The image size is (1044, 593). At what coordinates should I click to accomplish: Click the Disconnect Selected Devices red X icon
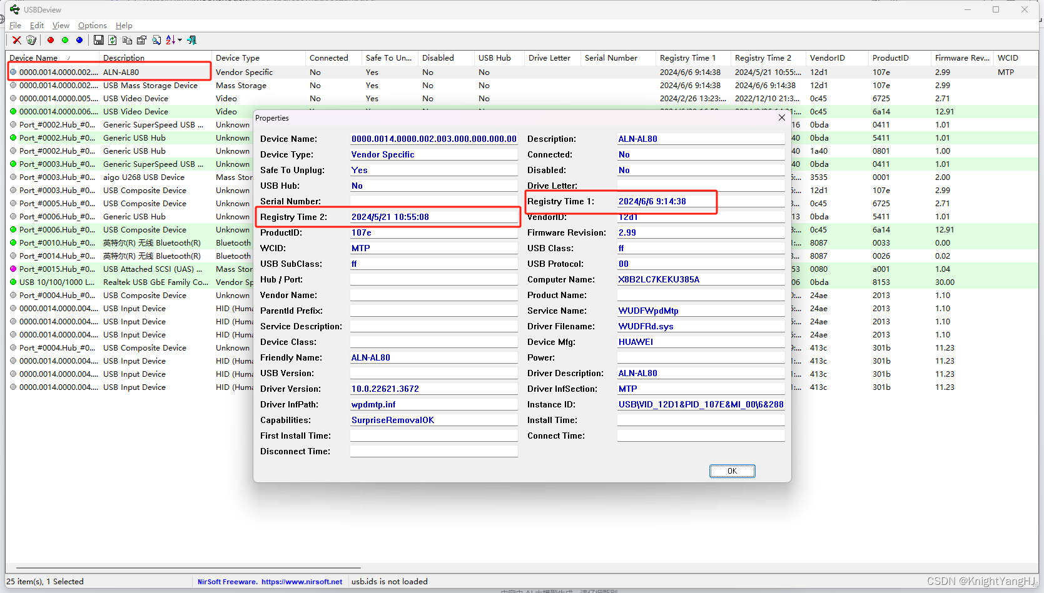pyautogui.click(x=17, y=40)
